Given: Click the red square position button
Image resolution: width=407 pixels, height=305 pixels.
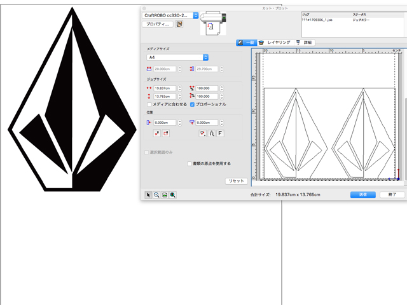Looking at the screenshot, I should (166, 133).
